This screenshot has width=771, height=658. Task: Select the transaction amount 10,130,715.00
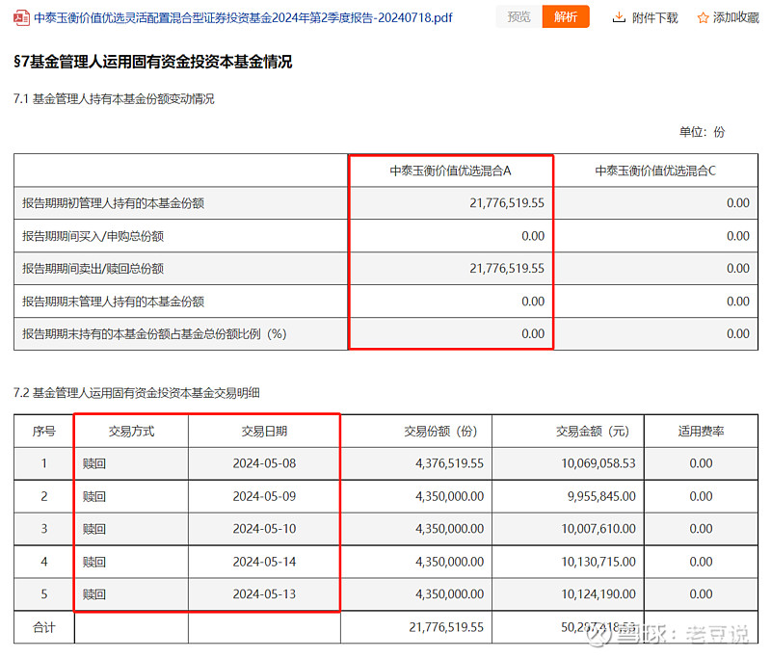click(598, 562)
